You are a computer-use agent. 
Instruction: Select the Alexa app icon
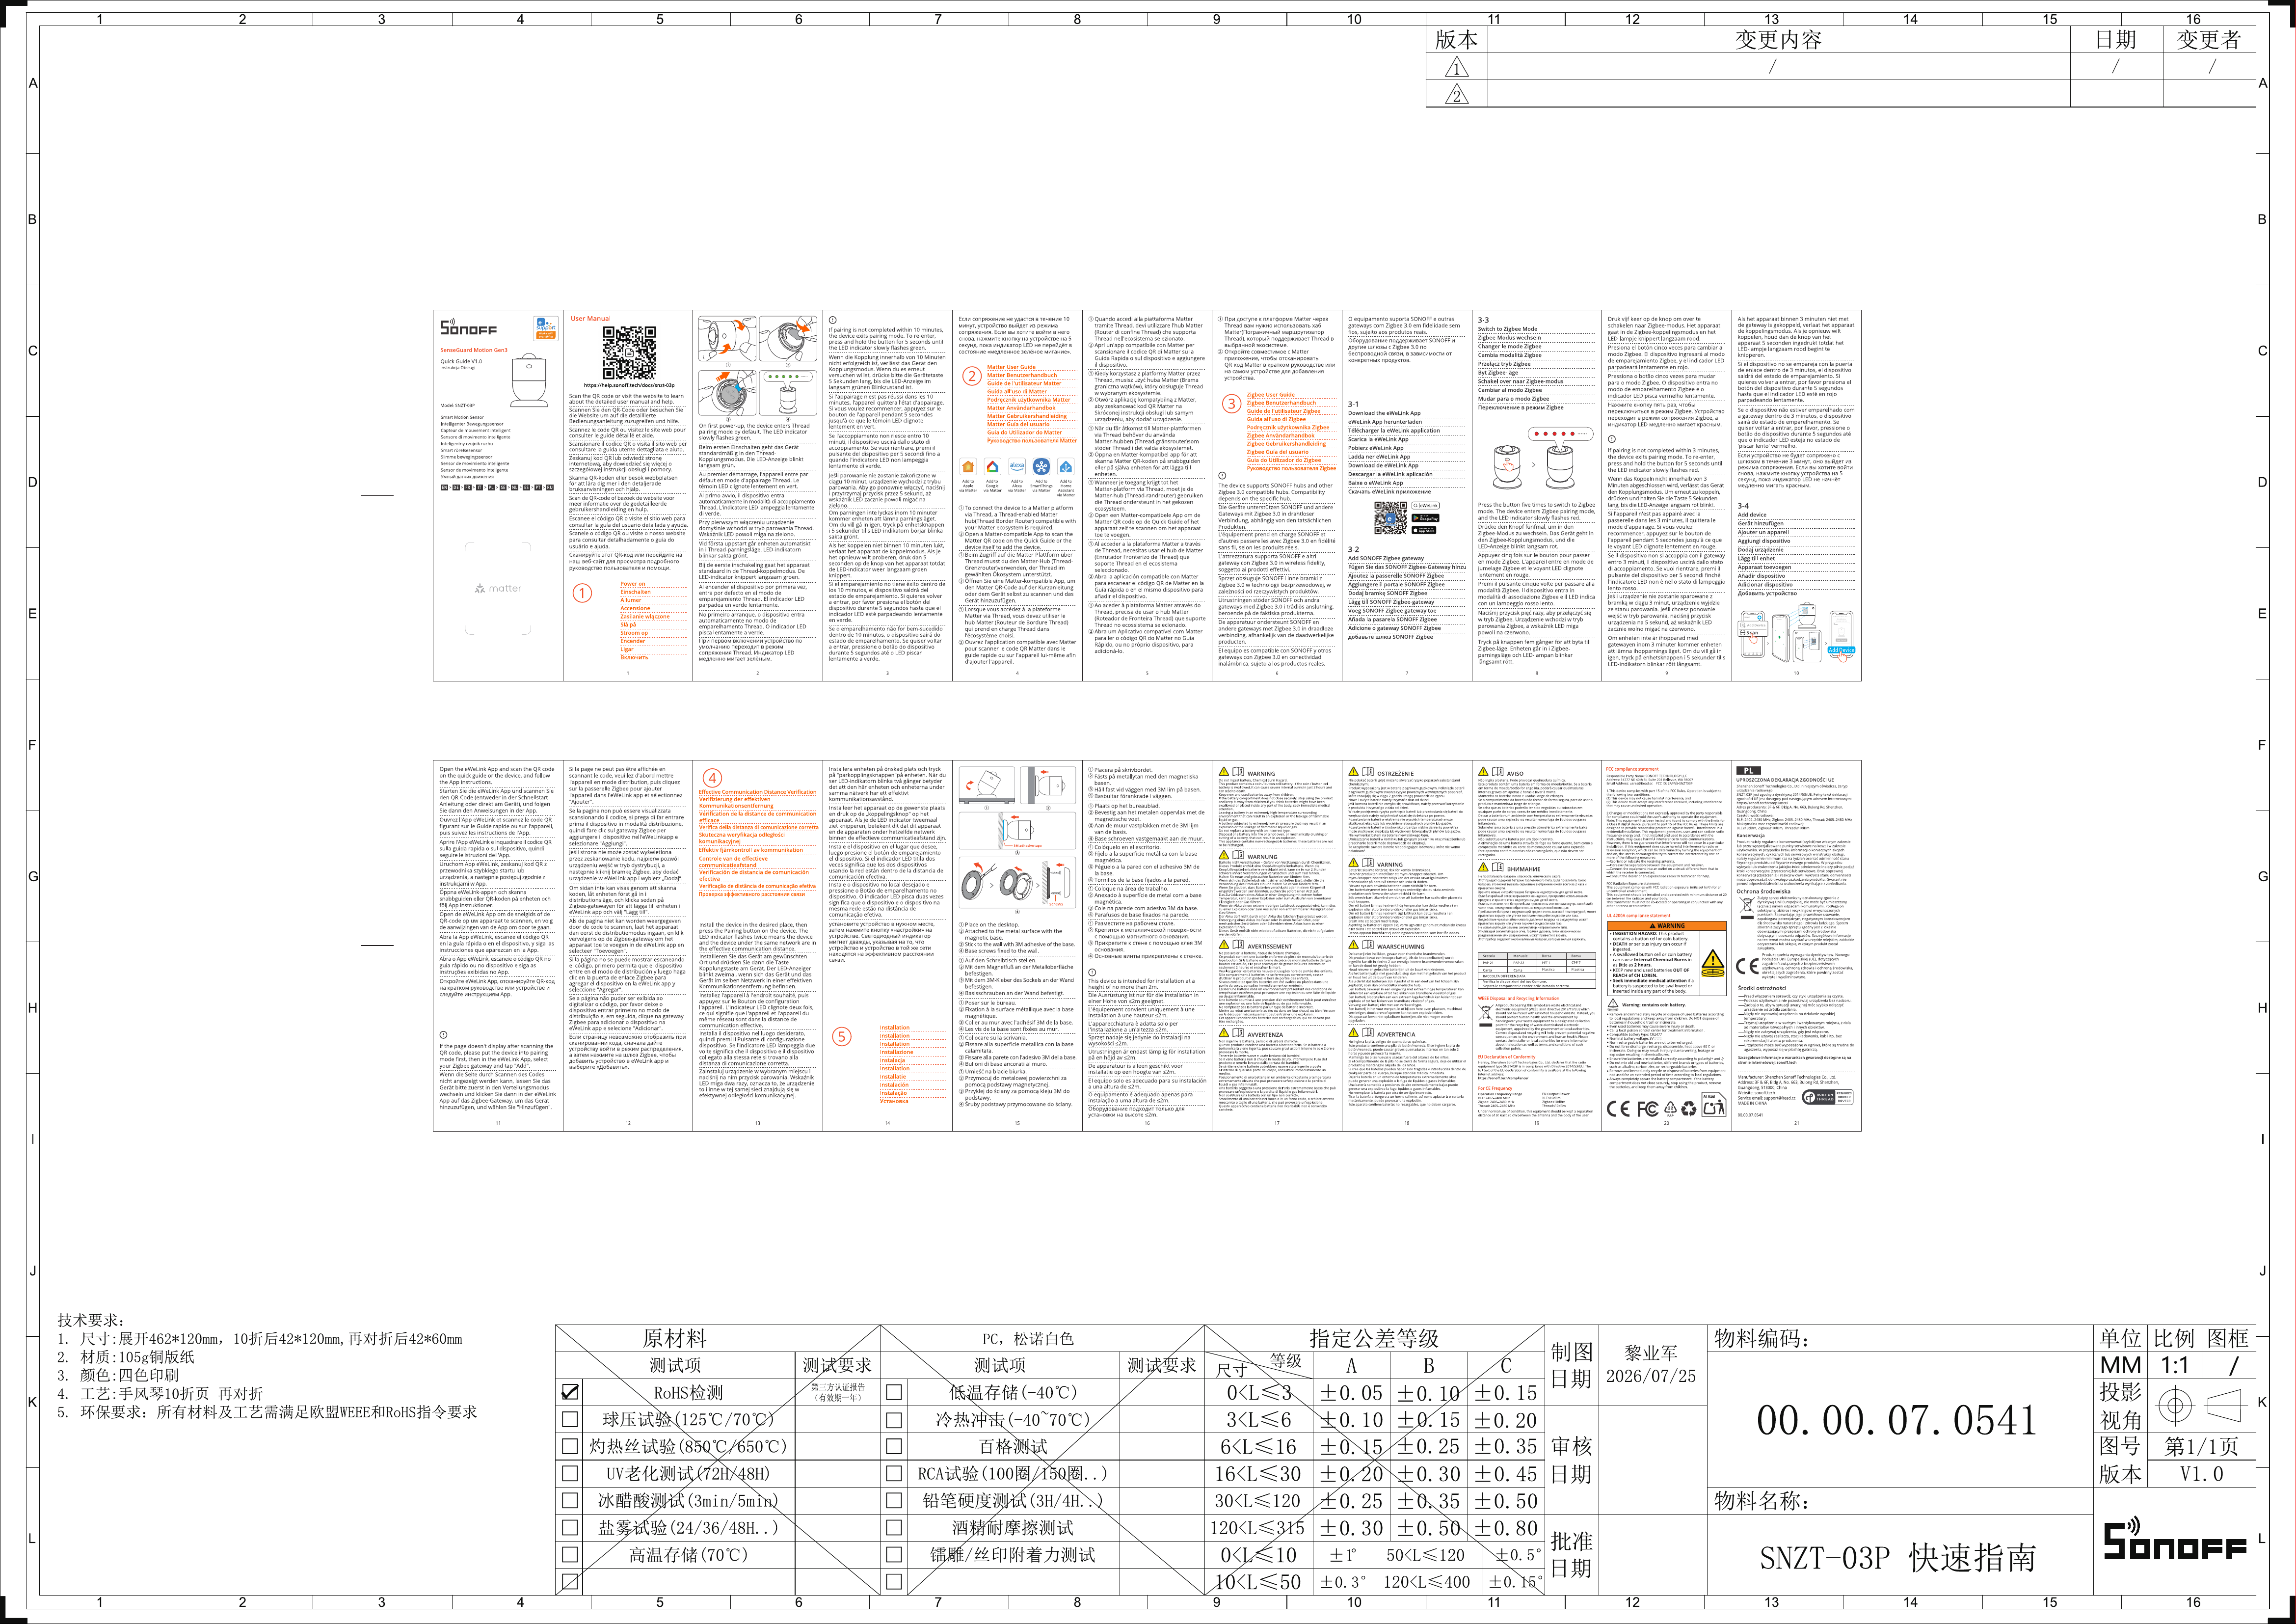1016,466
